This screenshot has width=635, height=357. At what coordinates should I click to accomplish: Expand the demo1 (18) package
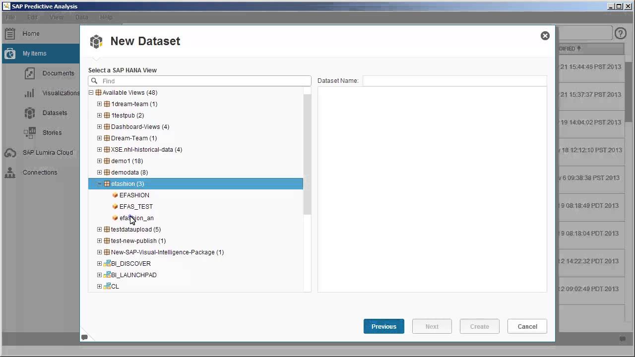(100, 161)
